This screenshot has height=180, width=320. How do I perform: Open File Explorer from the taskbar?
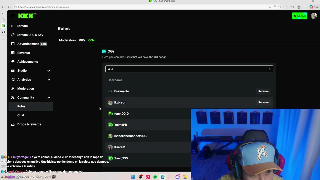pyautogui.click(x=185, y=177)
